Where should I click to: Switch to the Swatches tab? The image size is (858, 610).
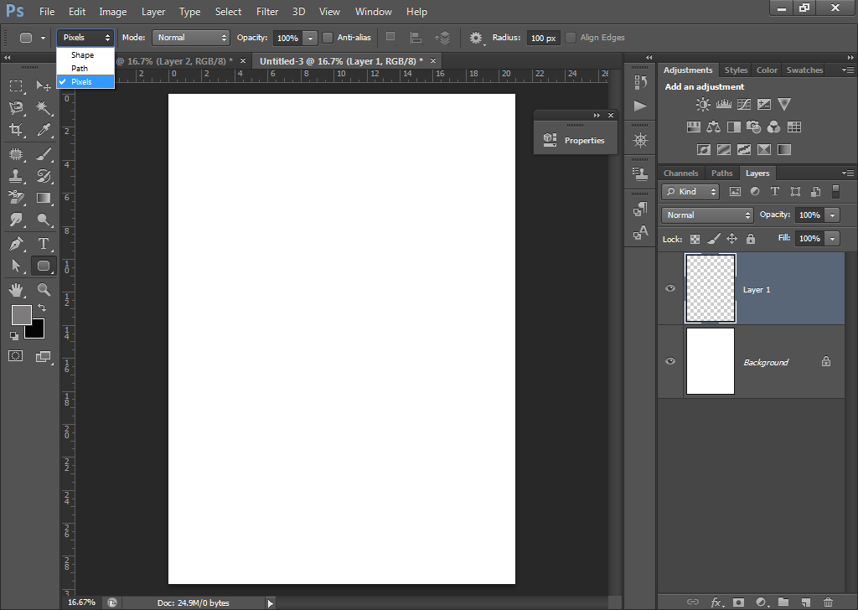(x=804, y=70)
